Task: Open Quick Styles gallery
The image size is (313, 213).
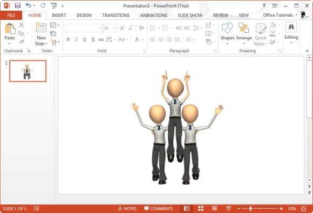Action: (x=261, y=34)
